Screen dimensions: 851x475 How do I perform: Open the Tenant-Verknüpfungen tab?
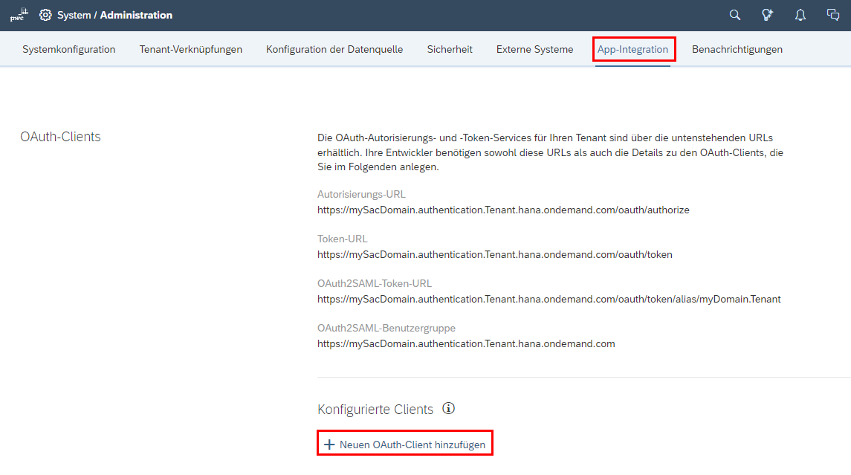coord(190,49)
